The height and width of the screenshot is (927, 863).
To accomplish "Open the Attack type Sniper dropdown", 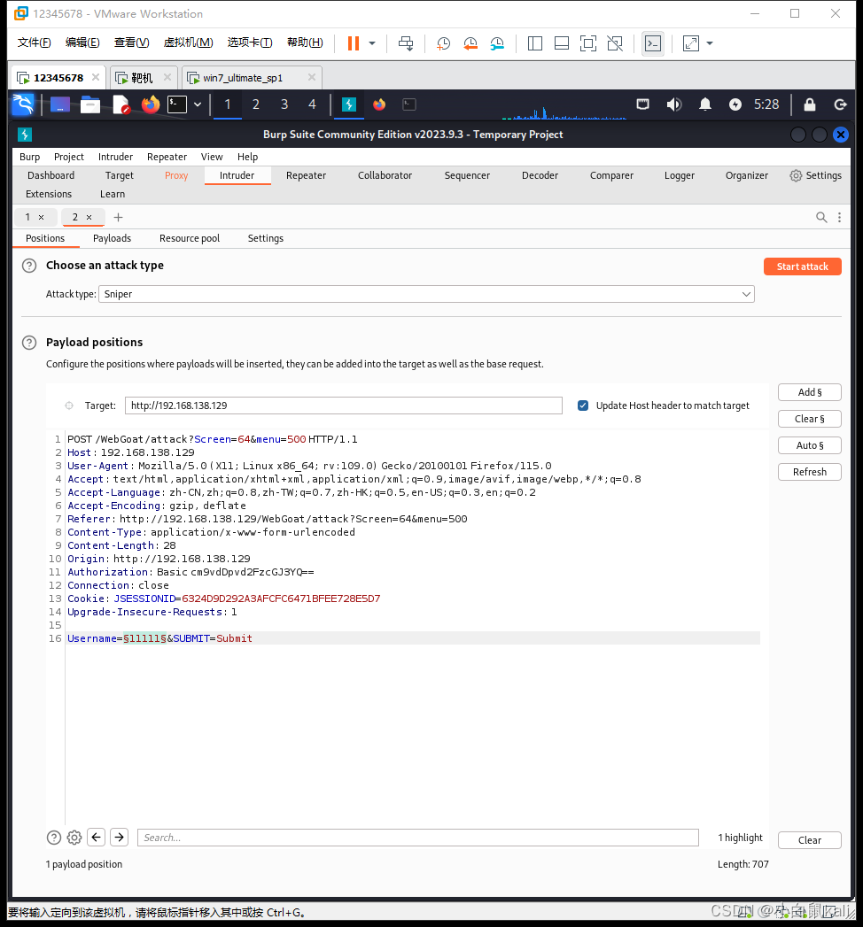I will coord(426,294).
